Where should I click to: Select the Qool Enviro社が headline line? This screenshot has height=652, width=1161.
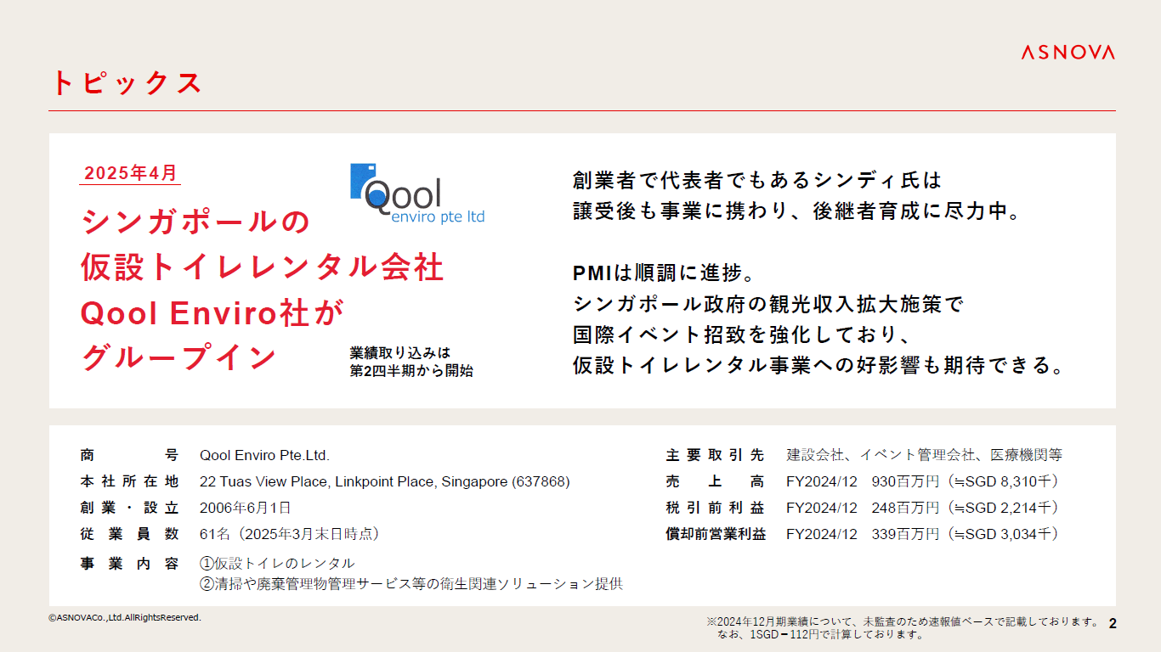(212, 313)
